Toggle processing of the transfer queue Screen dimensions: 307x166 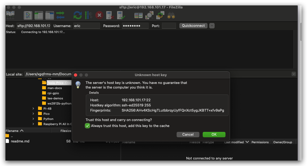(x=88, y=15)
